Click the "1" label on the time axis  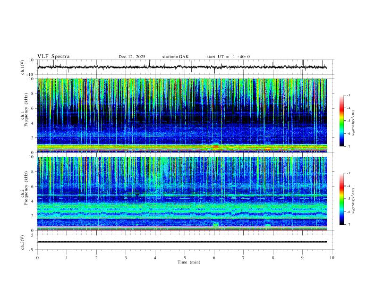pyautogui.click(x=67, y=258)
